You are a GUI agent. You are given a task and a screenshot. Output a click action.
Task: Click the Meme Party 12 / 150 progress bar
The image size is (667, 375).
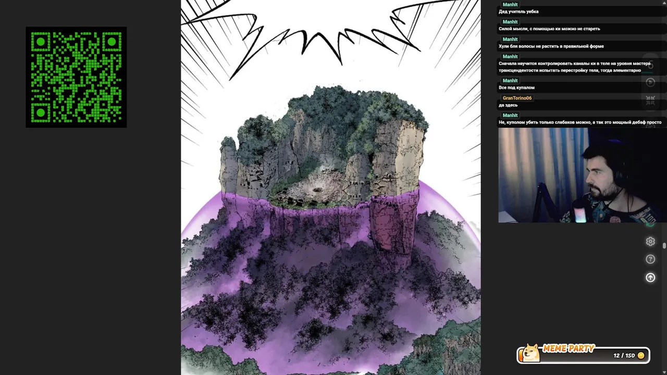pos(584,355)
